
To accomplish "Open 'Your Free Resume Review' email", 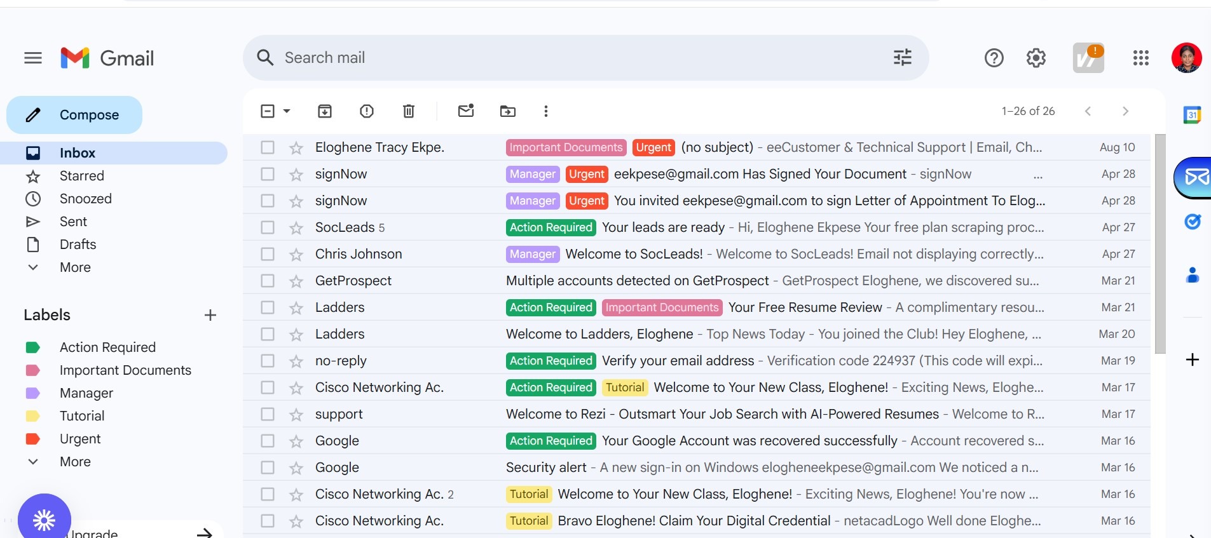I will 697,307.
